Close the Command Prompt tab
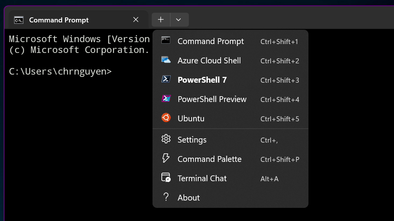This screenshot has height=221, width=394. click(x=136, y=20)
